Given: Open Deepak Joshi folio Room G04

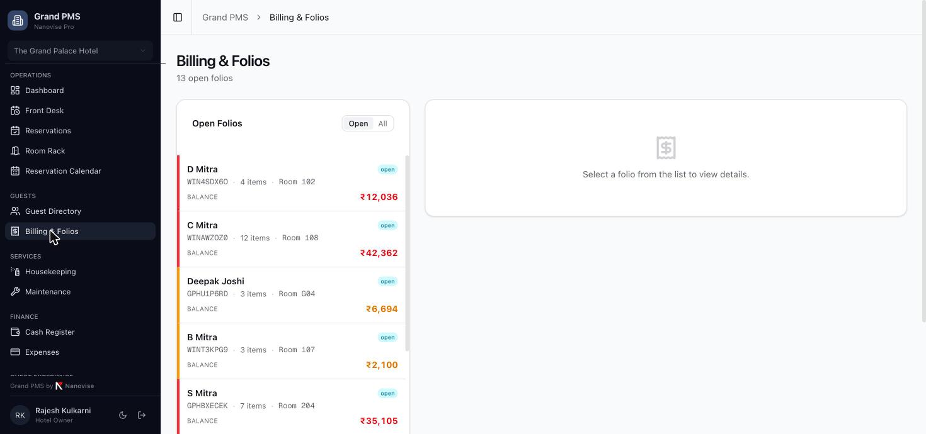Looking at the screenshot, I should (292, 295).
